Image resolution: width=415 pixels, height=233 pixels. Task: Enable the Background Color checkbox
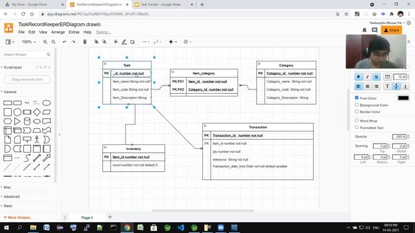click(x=357, y=105)
